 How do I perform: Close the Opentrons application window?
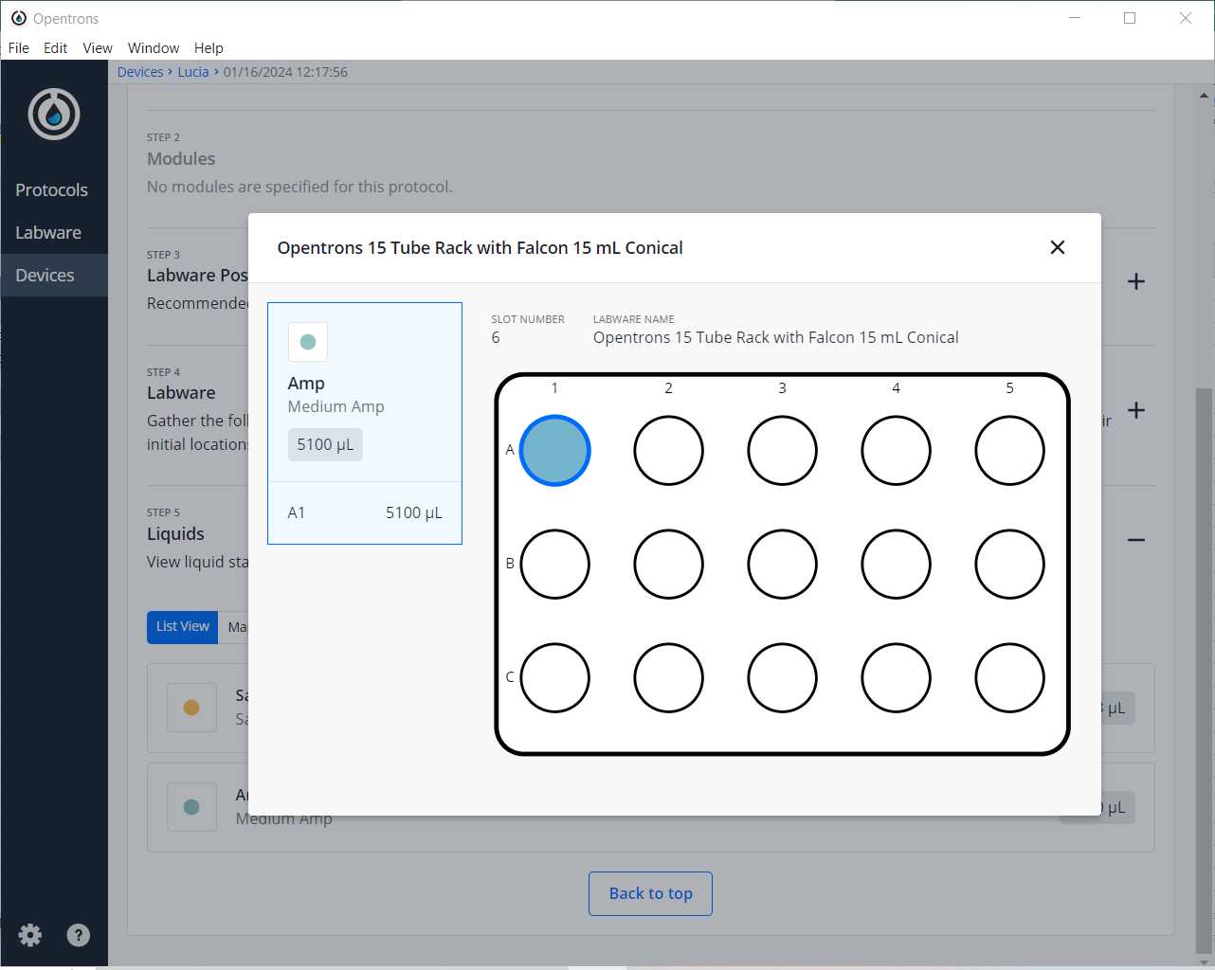pos(1186,18)
